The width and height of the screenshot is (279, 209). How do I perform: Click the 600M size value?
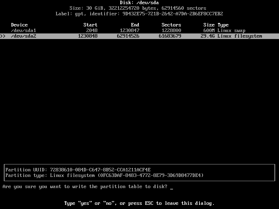point(209,31)
